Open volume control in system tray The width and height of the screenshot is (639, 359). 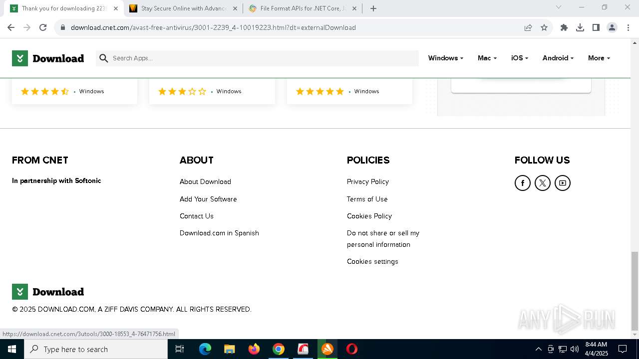[575, 349]
